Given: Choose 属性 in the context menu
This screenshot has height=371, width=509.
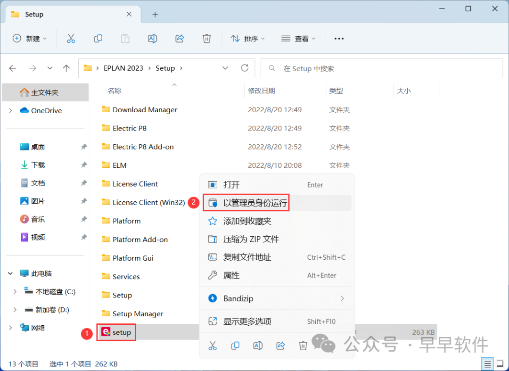Looking at the screenshot, I should pyautogui.click(x=231, y=275).
